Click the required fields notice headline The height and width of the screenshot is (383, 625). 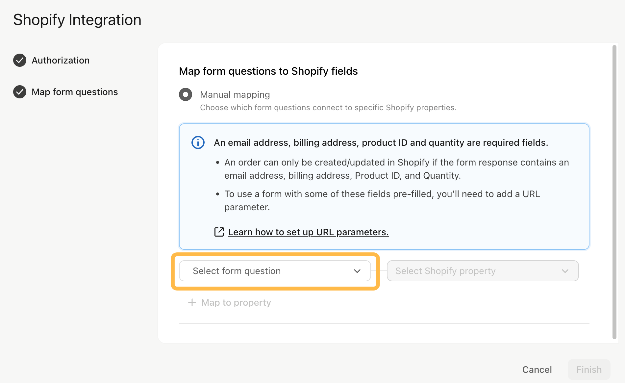(x=381, y=142)
